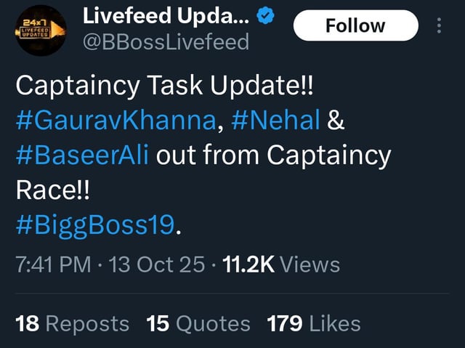This screenshot has width=465, height=348.
Task: Show the 18 Reposts list
Action: [72, 323]
